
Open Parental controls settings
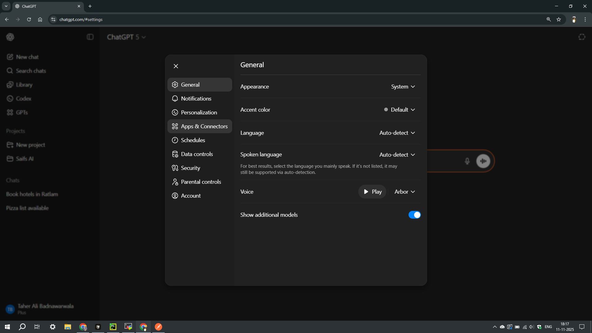(x=199, y=182)
